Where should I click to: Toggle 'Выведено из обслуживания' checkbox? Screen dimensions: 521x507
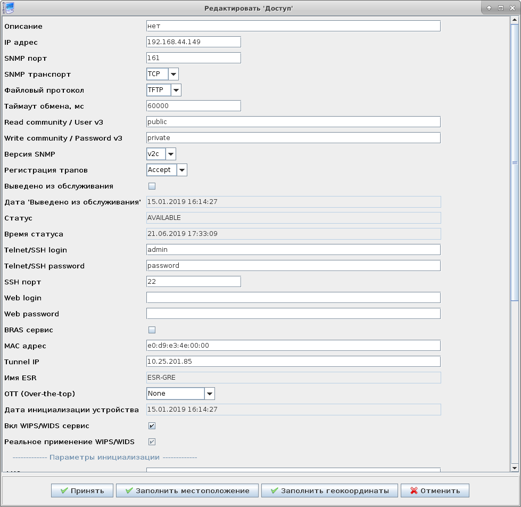click(152, 186)
